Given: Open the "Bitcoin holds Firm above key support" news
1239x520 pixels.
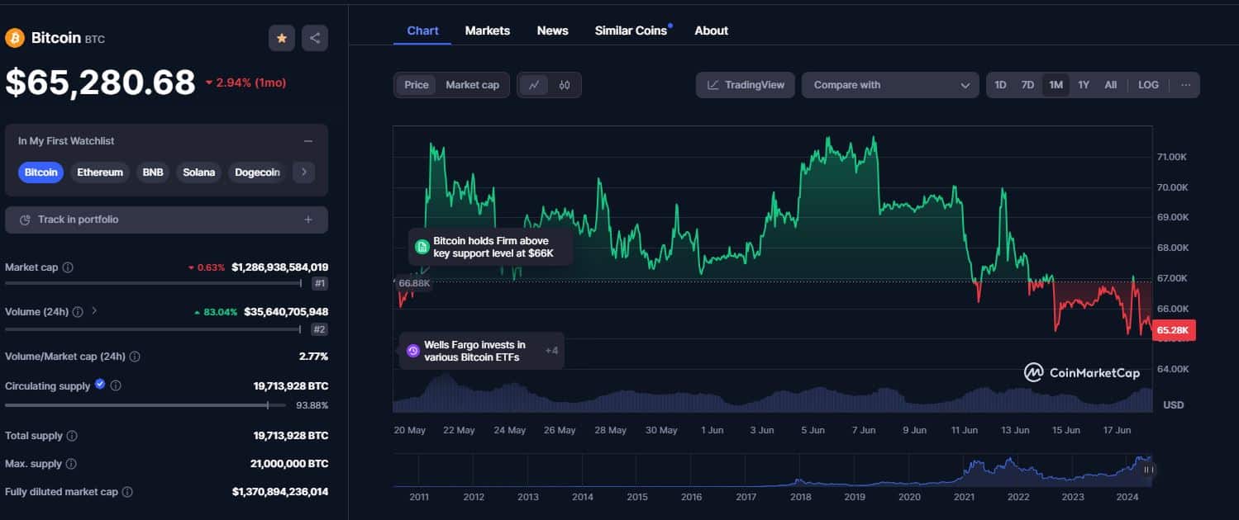Looking at the screenshot, I should point(491,247).
